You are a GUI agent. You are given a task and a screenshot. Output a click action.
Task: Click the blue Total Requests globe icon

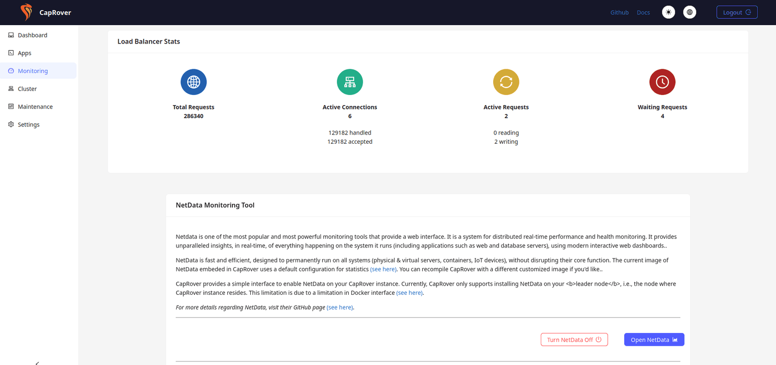[194, 82]
